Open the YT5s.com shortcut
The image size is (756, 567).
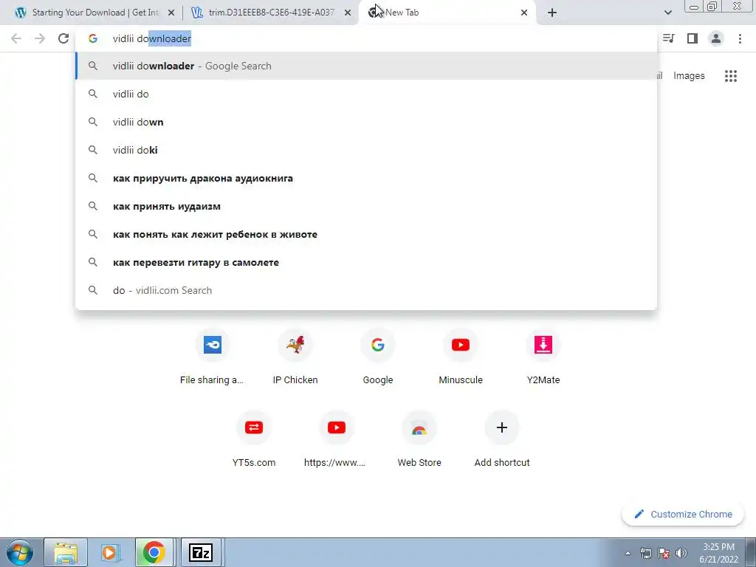254,440
